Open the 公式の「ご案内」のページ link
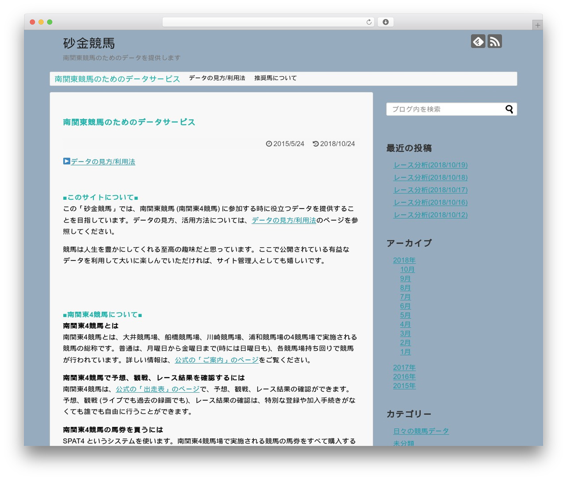The height and width of the screenshot is (480, 567). 217,360
